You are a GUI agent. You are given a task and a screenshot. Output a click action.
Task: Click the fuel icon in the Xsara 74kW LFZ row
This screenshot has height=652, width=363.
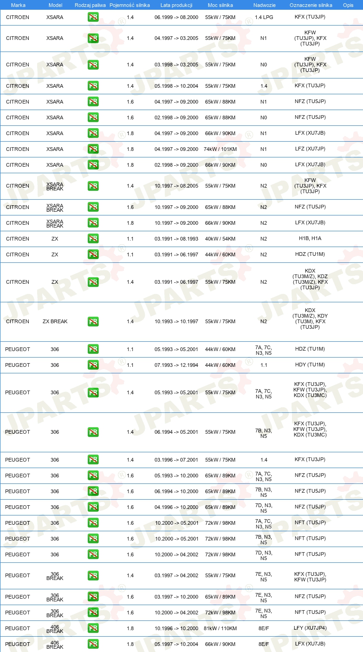93,149
